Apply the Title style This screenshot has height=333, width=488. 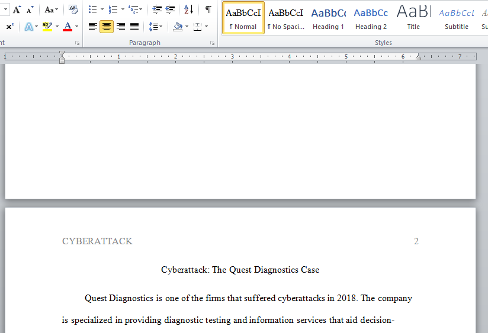tap(413, 18)
